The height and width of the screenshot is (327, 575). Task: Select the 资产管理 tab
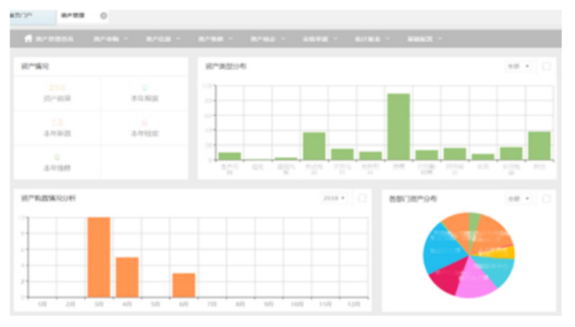(73, 16)
